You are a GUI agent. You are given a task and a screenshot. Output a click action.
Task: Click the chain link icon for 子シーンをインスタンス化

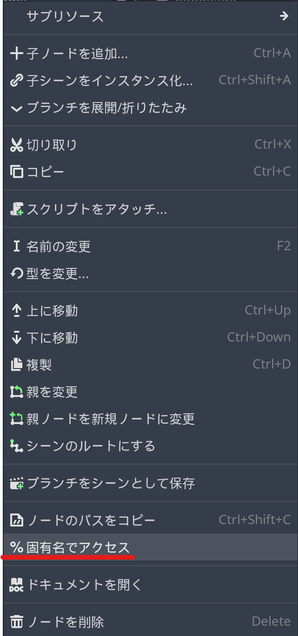(x=16, y=81)
